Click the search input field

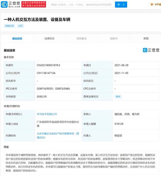(x=81, y=5)
